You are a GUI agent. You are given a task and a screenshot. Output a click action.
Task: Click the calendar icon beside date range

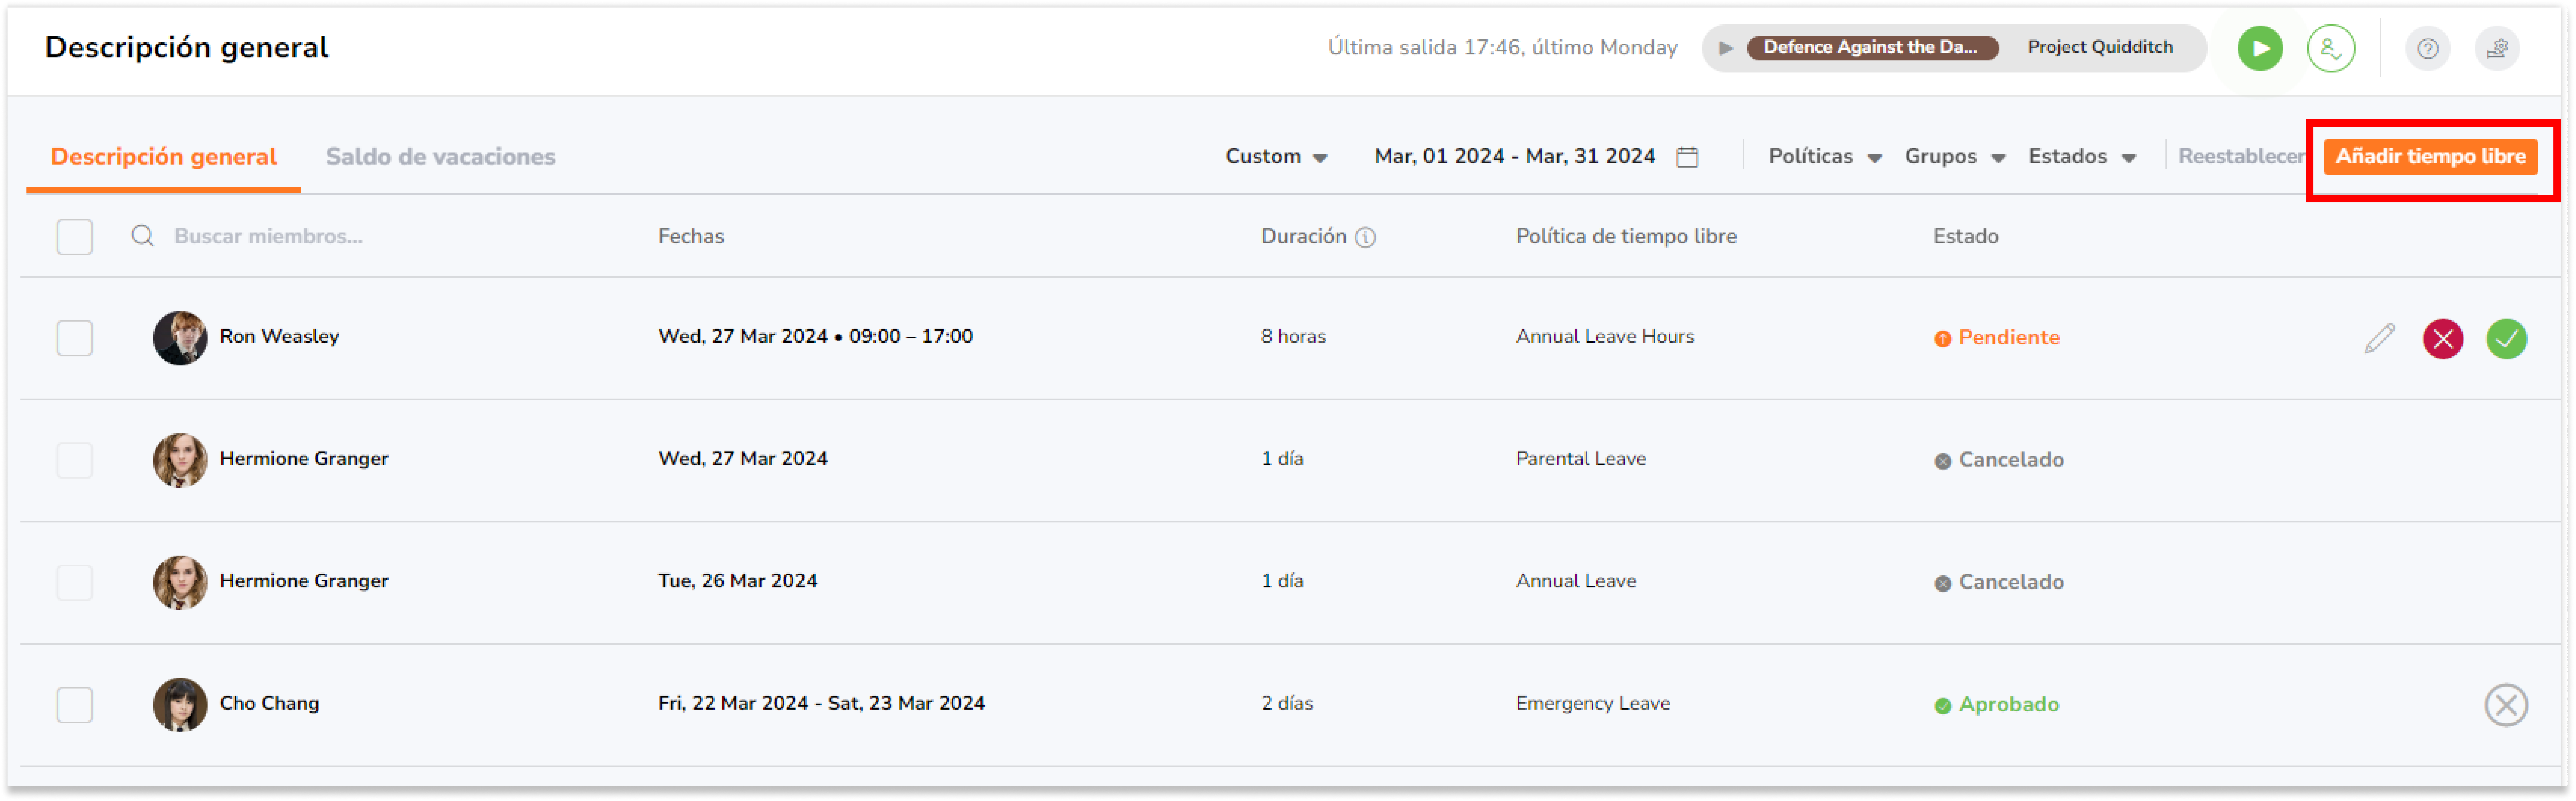1687,157
